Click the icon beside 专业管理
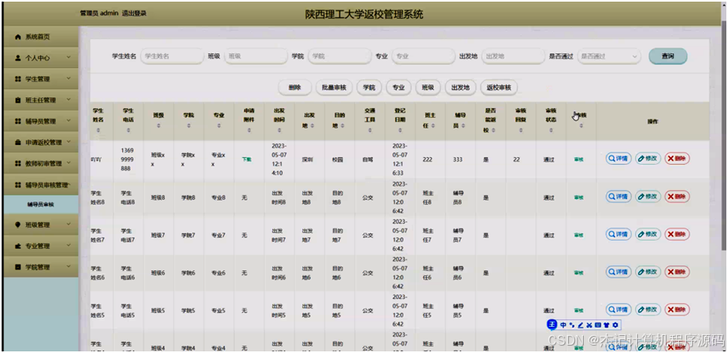 [18, 247]
